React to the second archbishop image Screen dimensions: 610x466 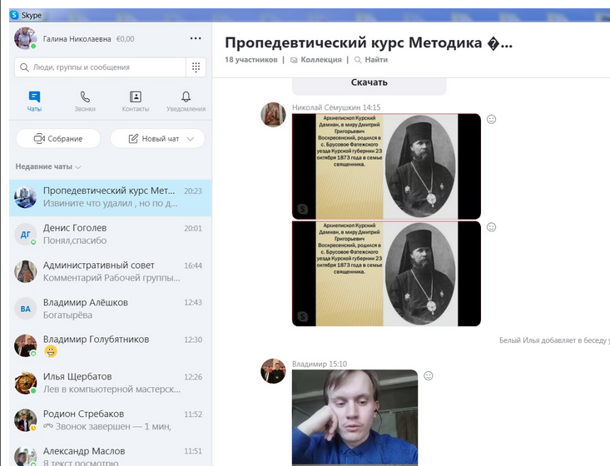(x=491, y=227)
